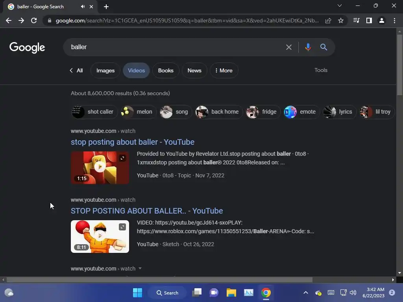Filter by the lil troy chip
The height and width of the screenshot is (302, 403).
377,112
